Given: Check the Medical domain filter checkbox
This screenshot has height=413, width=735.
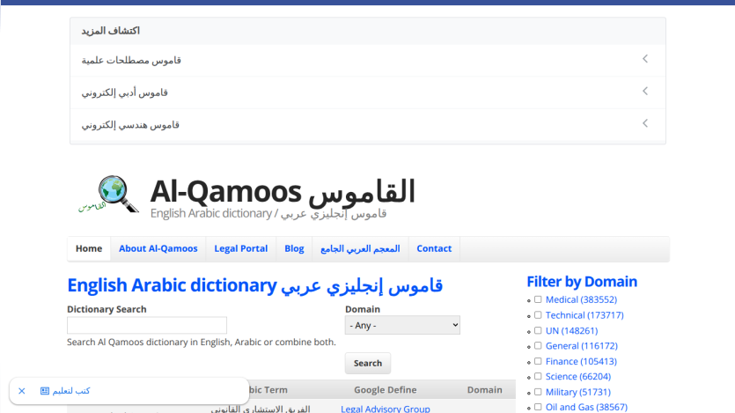Looking at the screenshot, I should 538,299.
